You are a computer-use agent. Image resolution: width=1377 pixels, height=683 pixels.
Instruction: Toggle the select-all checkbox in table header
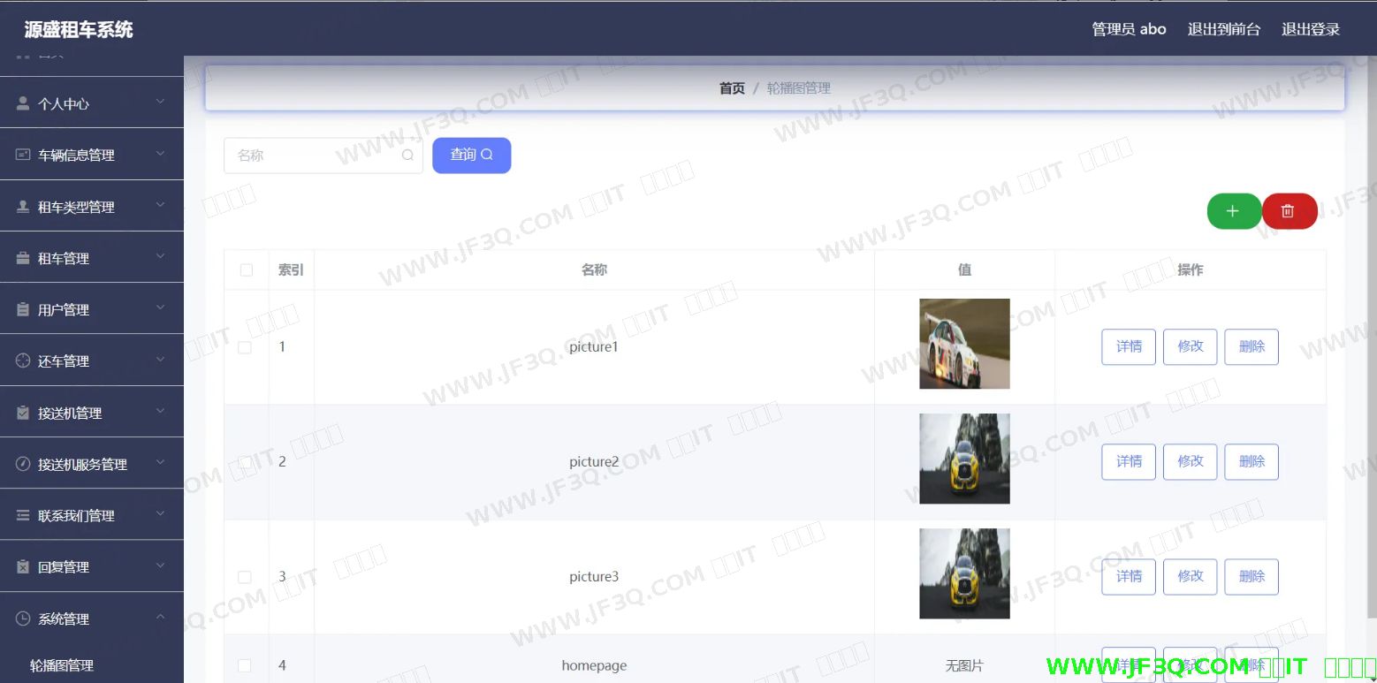(247, 270)
